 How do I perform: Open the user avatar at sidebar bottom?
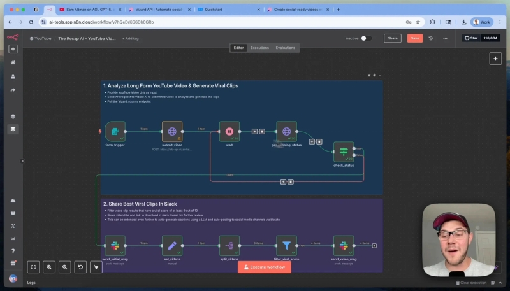tap(13, 278)
